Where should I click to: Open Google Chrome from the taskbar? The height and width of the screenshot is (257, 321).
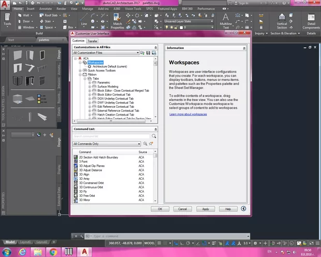click(53, 251)
